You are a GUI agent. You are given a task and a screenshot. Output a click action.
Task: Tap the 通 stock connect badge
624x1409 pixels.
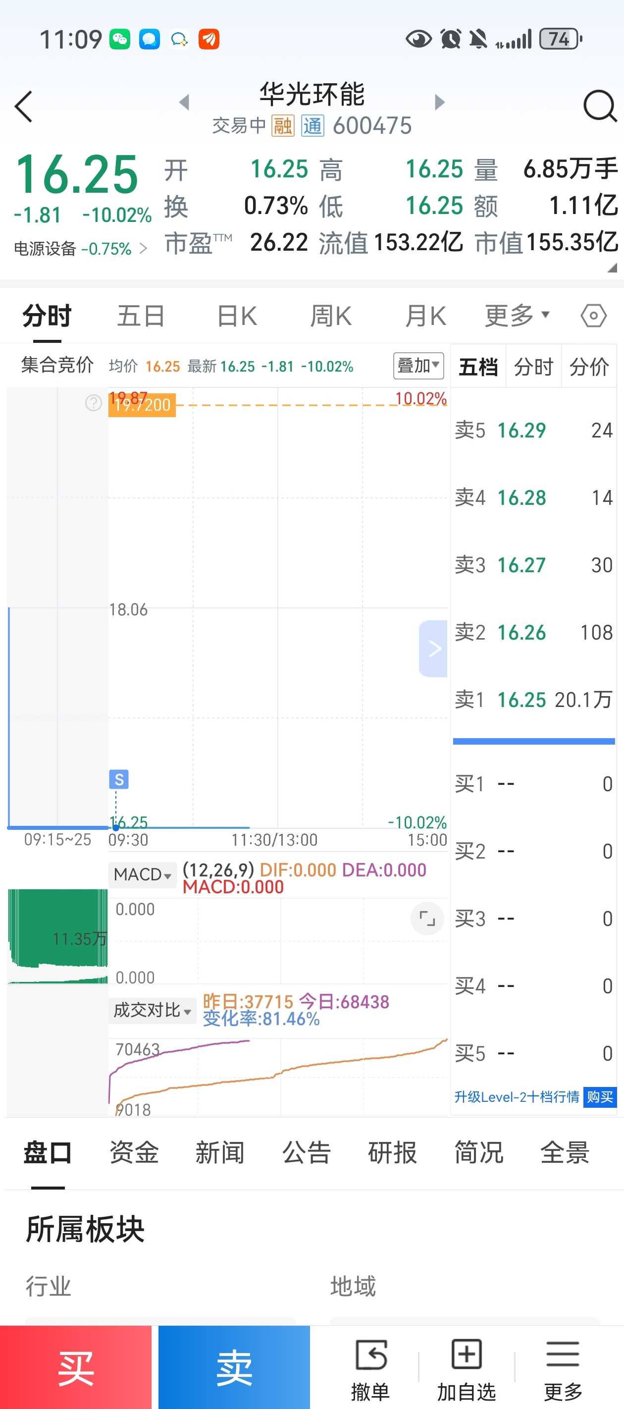pos(313,126)
